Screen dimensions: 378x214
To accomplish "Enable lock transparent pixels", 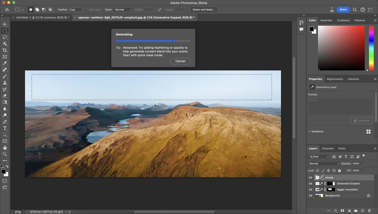I will 317,170.
